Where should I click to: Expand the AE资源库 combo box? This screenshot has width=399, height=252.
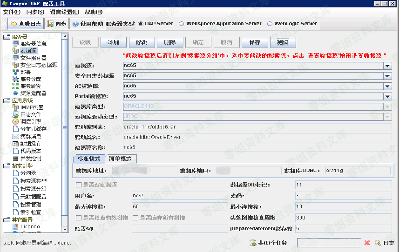point(387,86)
